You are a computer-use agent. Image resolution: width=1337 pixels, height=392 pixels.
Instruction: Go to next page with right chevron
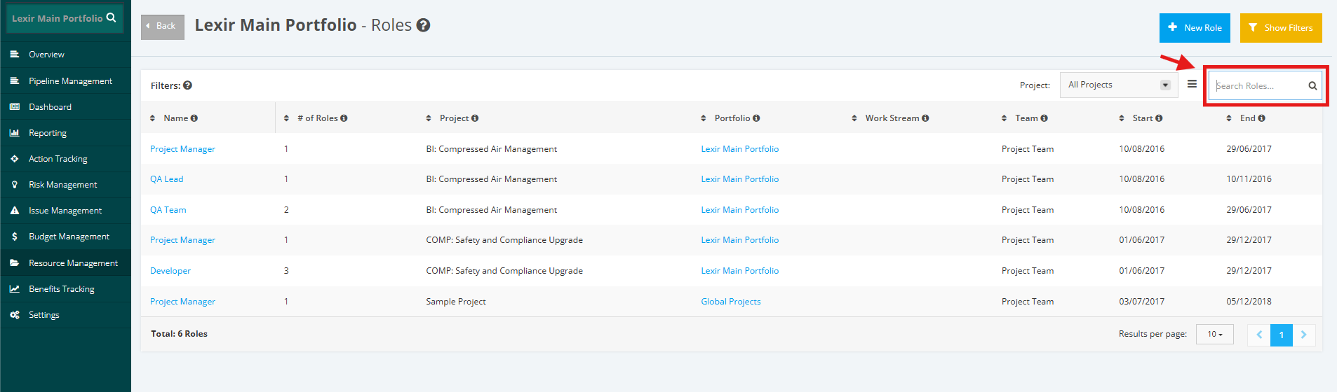click(1304, 335)
